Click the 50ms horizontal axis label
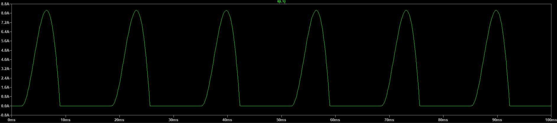 point(281,120)
